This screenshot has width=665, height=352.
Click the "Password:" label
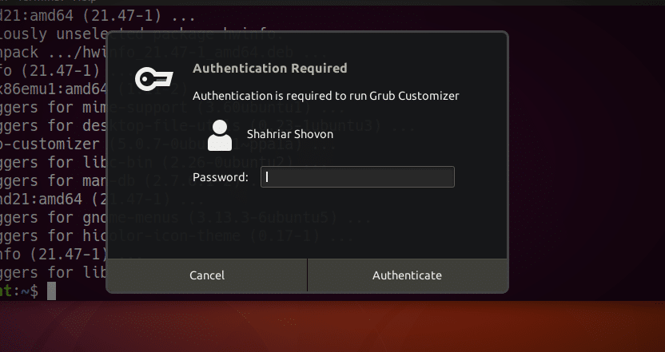coord(221,177)
